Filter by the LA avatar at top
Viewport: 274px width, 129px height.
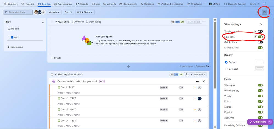tap(40, 12)
